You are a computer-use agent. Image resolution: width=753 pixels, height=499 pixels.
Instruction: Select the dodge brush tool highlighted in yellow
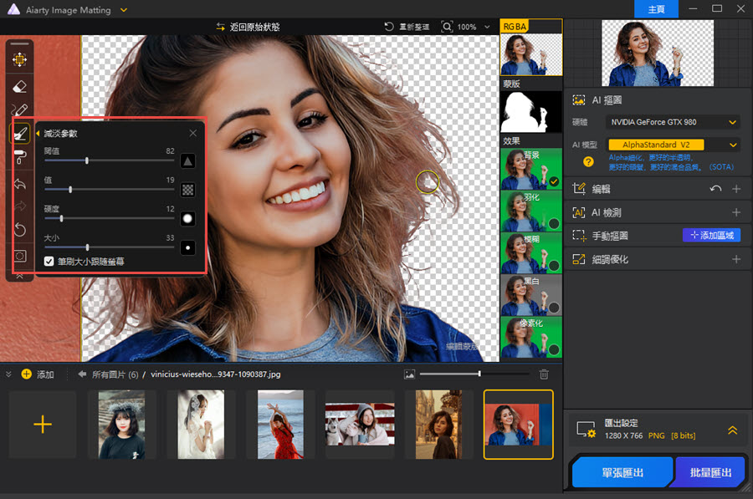click(x=20, y=134)
